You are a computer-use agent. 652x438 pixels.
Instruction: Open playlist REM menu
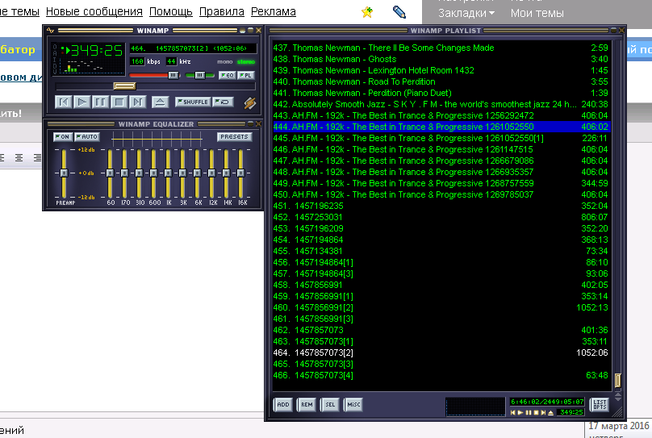307,404
